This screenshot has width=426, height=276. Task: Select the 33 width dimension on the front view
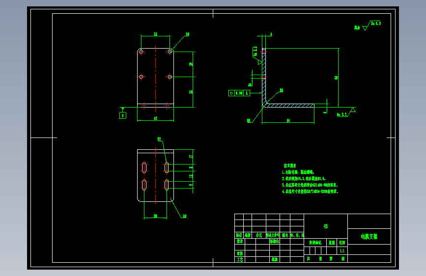tap(155, 34)
